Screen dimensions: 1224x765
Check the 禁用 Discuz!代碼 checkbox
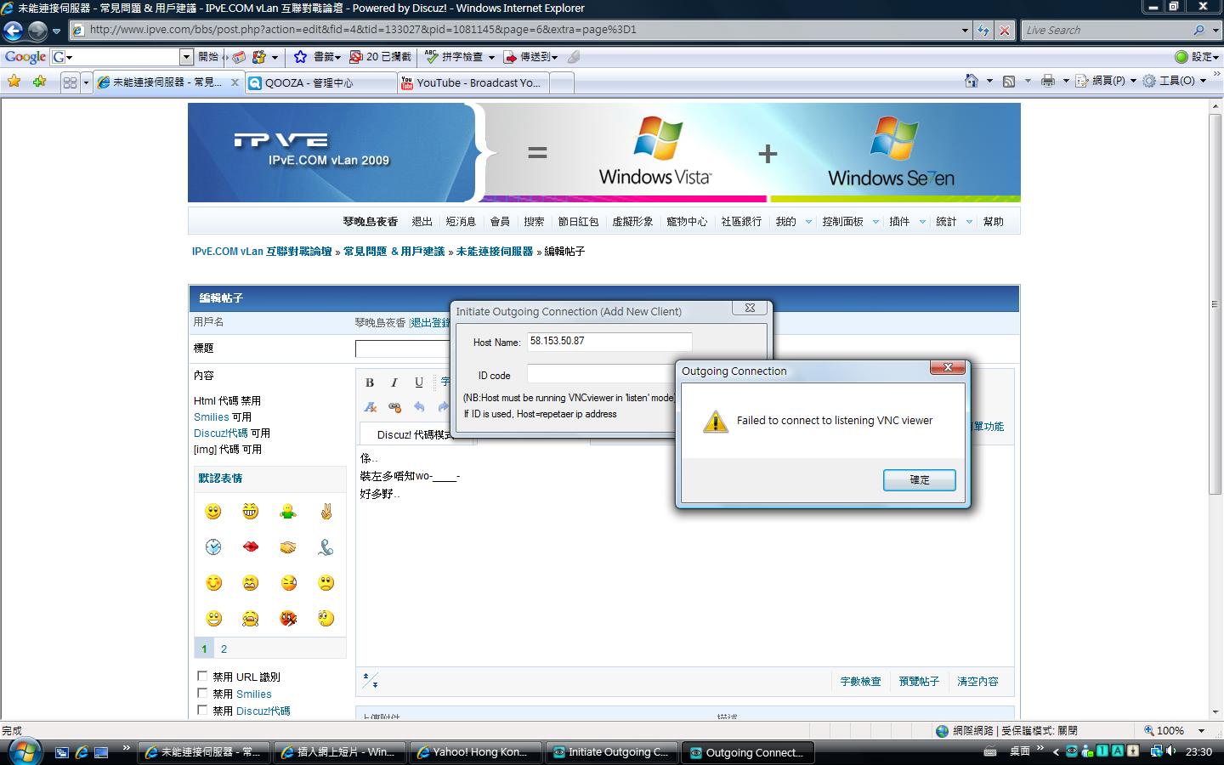(202, 711)
